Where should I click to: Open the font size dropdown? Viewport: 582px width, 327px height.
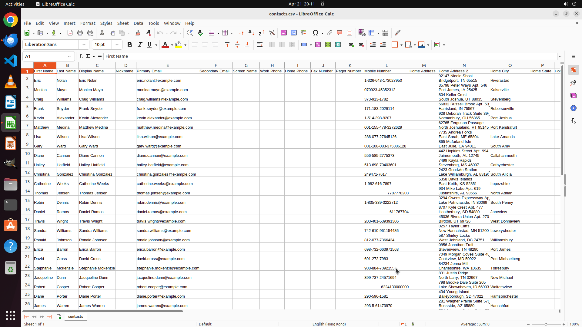tap(117, 45)
